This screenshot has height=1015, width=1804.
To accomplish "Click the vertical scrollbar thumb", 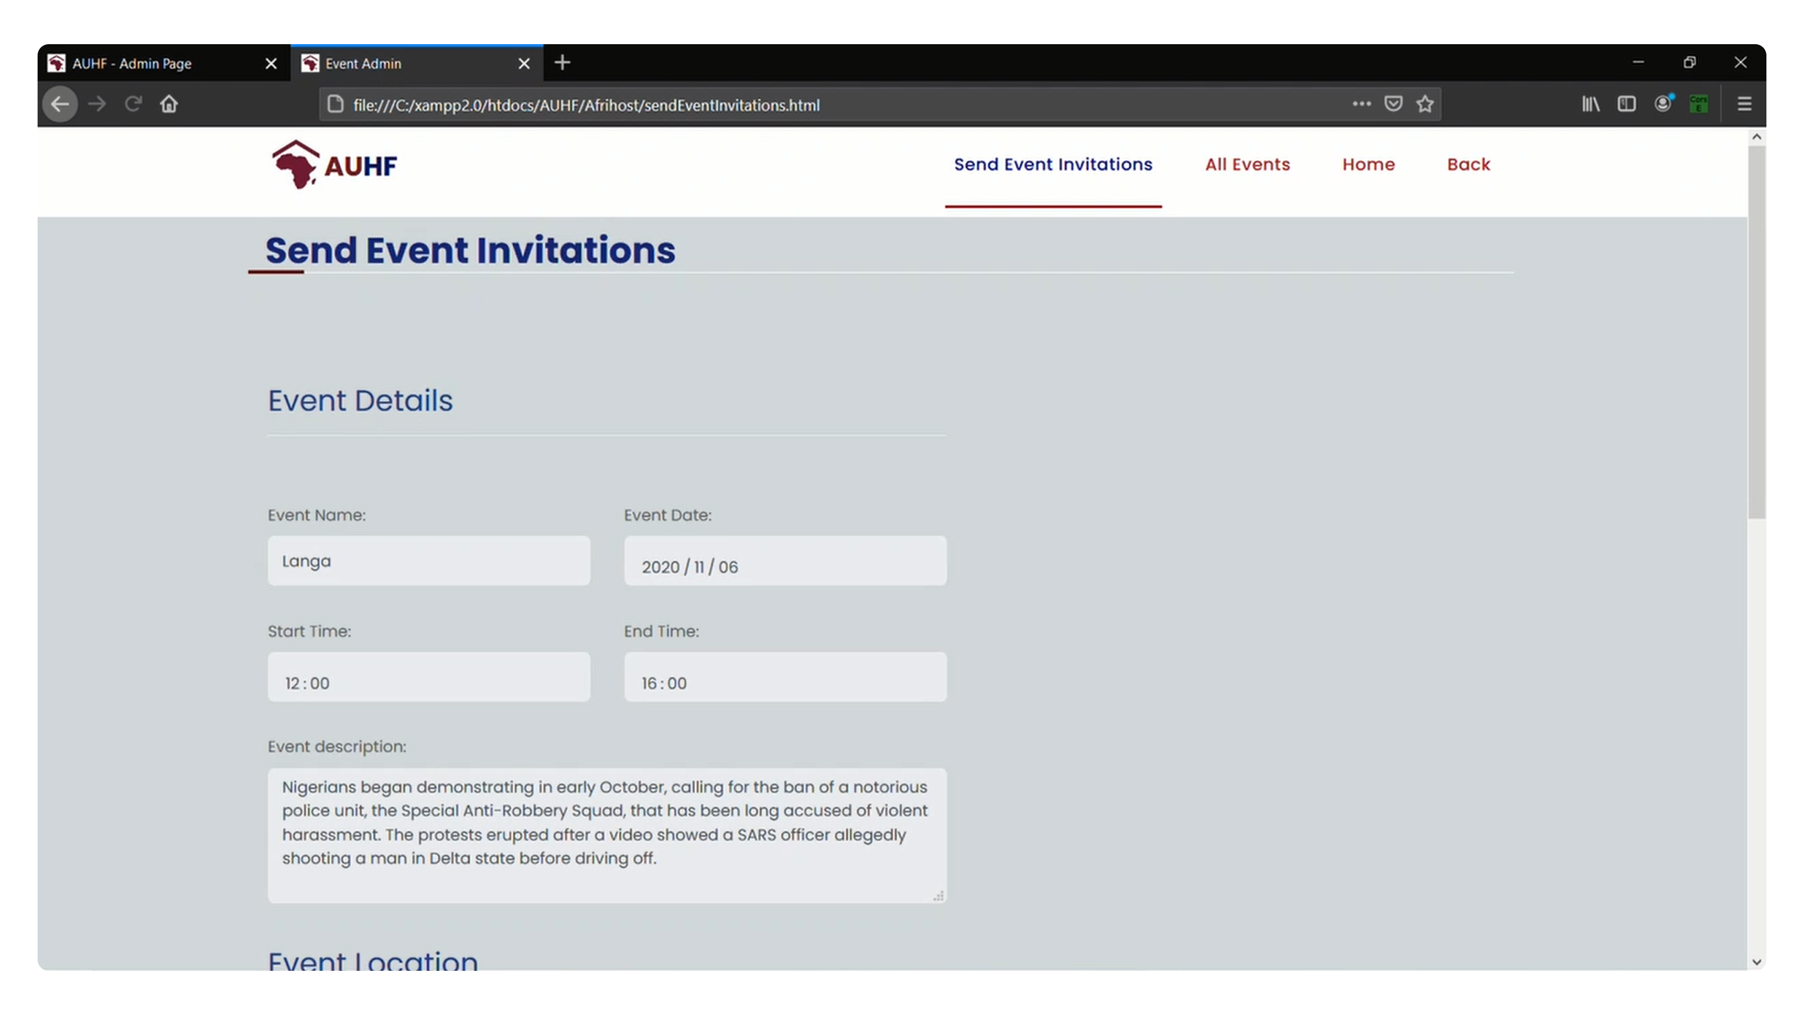I will 1756,332.
